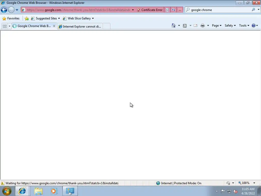Open a new blank tab
This screenshot has width=261, height=196.
[x=107, y=26]
